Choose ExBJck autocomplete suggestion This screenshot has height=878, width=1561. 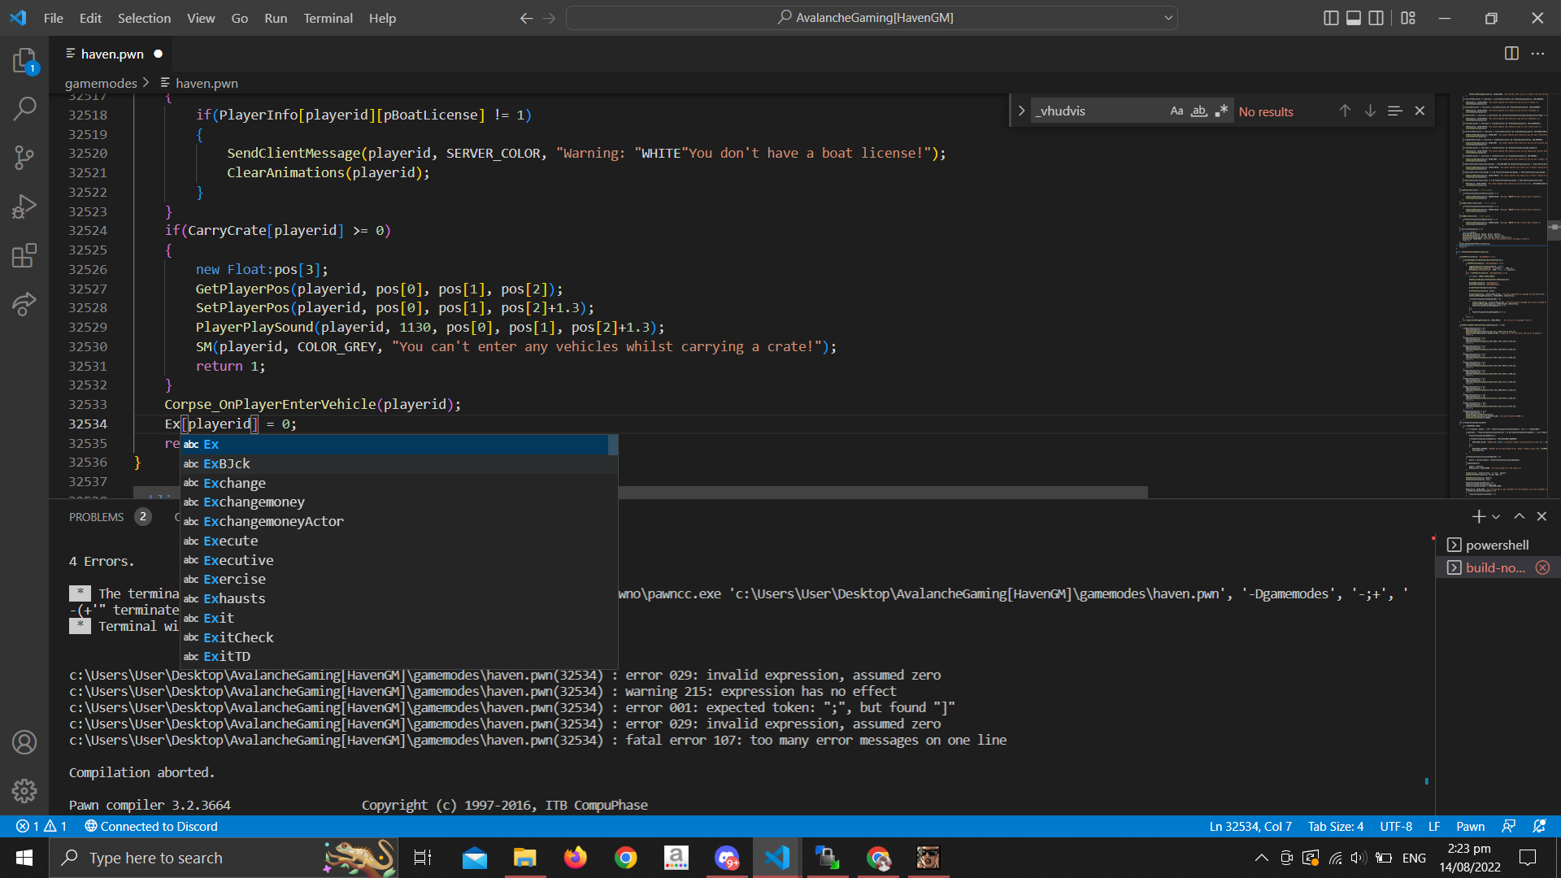coord(398,463)
